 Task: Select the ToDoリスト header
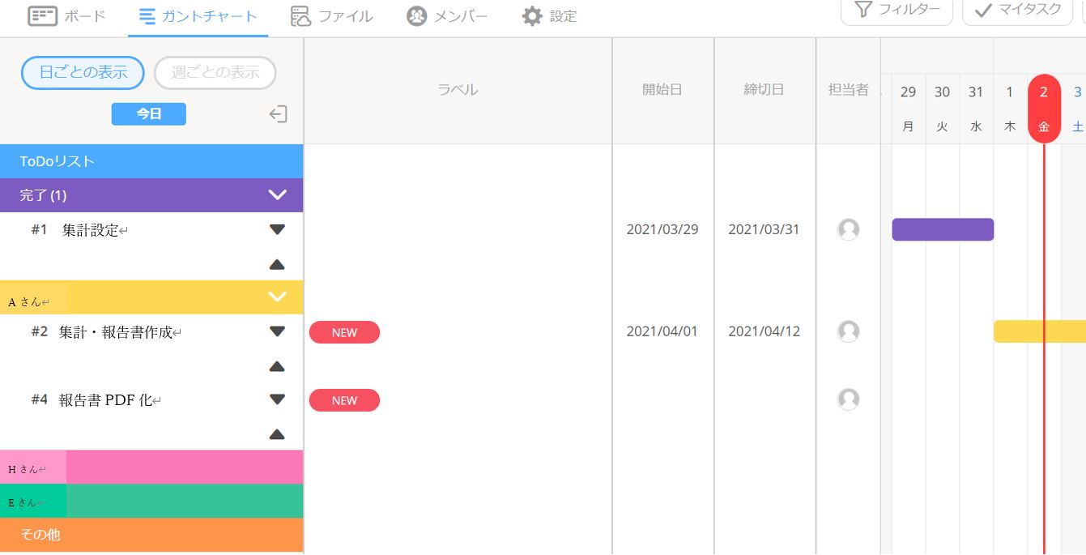coord(151,161)
